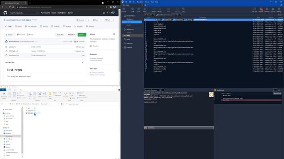Select 'Initial commit' row in Sourcetree history

[213, 71]
